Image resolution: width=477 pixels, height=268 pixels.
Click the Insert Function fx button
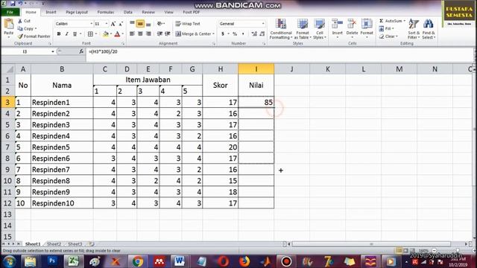(x=81, y=51)
